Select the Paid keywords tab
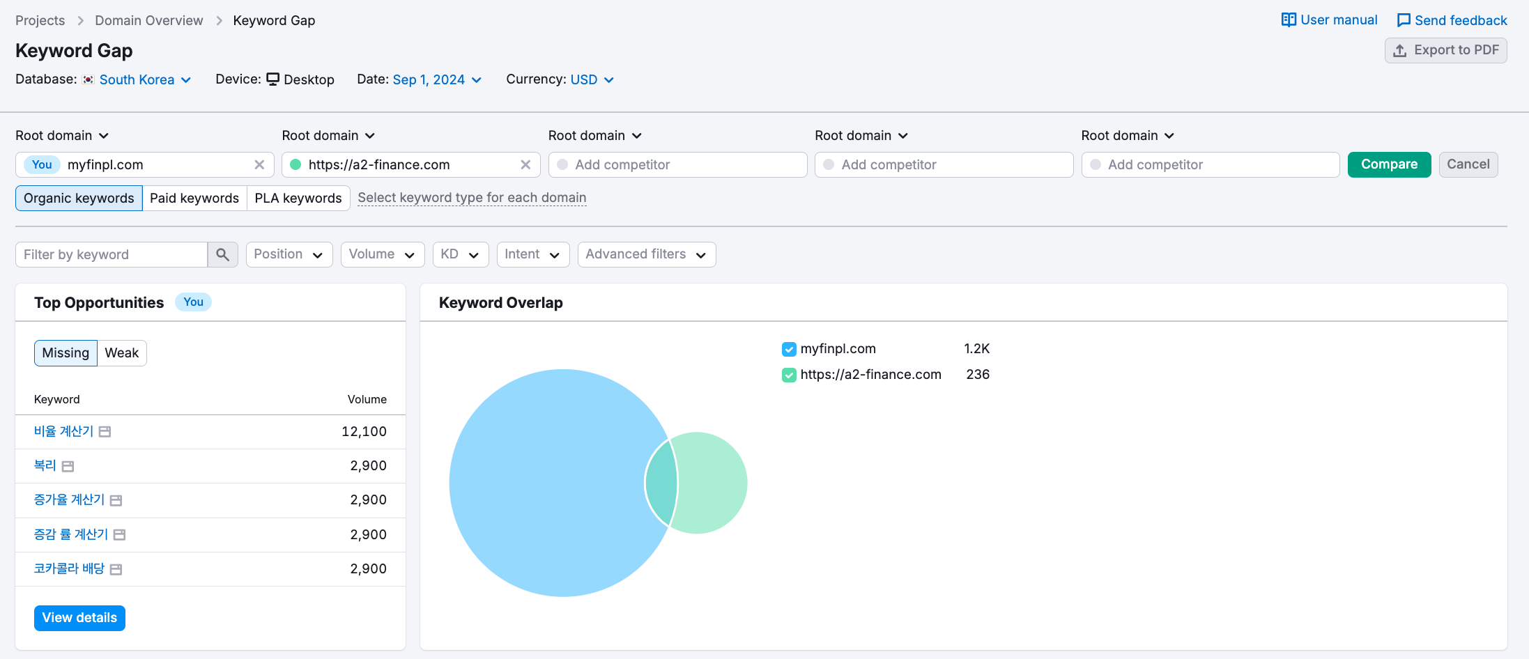 (194, 199)
